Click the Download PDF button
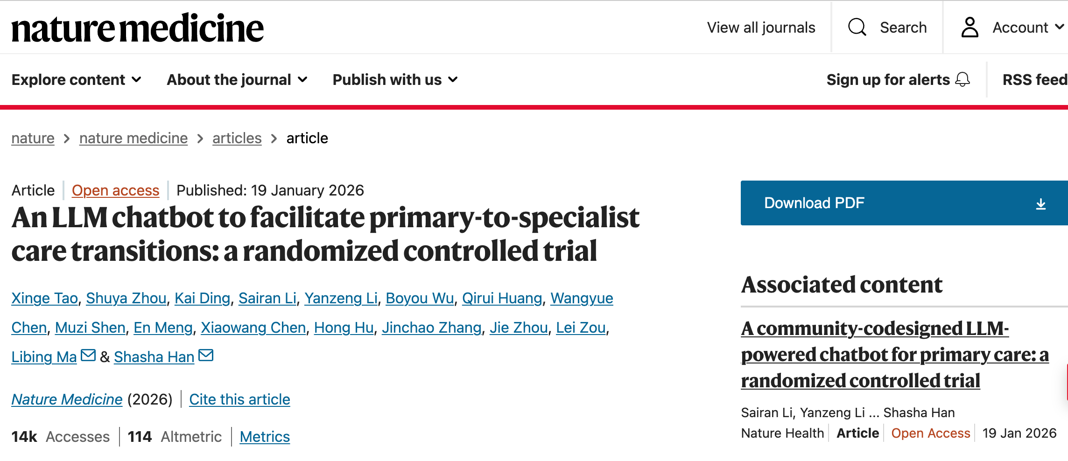The height and width of the screenshot is (461, 1068). pos(814,203)
